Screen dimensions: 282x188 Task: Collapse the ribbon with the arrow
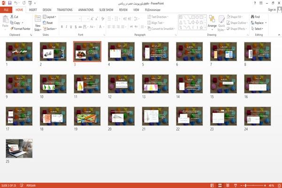pyautogui.click(x=279, y=35)
